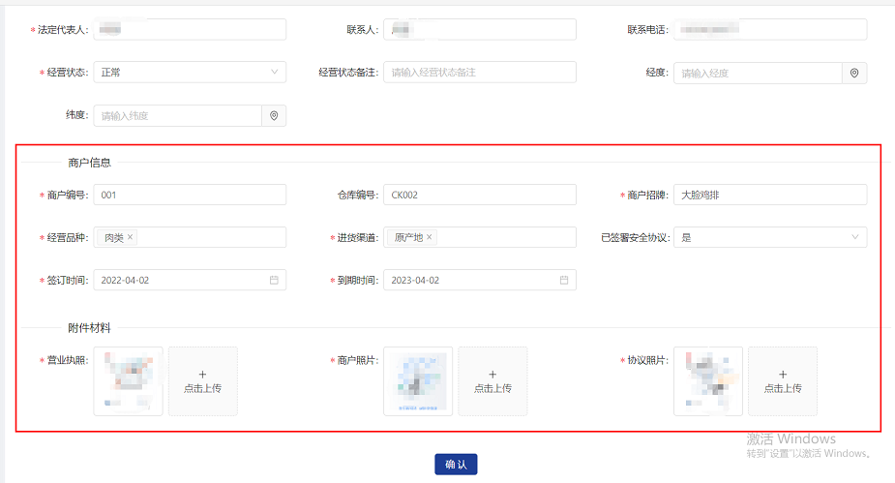The width and height of the screenshot is (895, 483).
Task: Open the uploaded 协议照片 image thumbnail
Action: 708,381
